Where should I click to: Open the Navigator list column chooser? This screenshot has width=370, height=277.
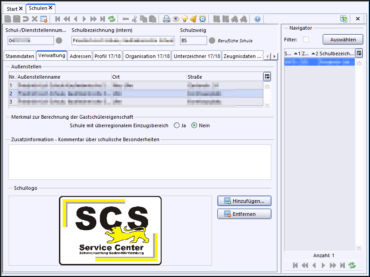[x=359, y=54]
